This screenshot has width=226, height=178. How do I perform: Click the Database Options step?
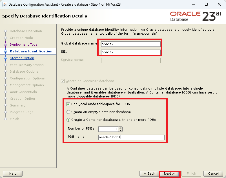point(24,72)
